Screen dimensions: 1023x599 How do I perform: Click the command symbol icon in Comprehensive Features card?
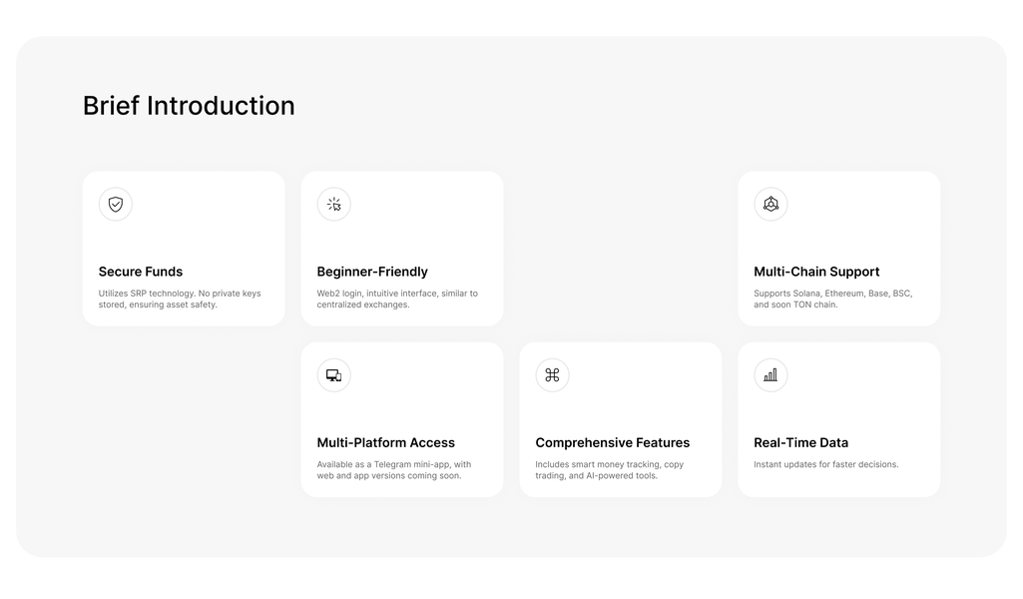coord(552,375)
